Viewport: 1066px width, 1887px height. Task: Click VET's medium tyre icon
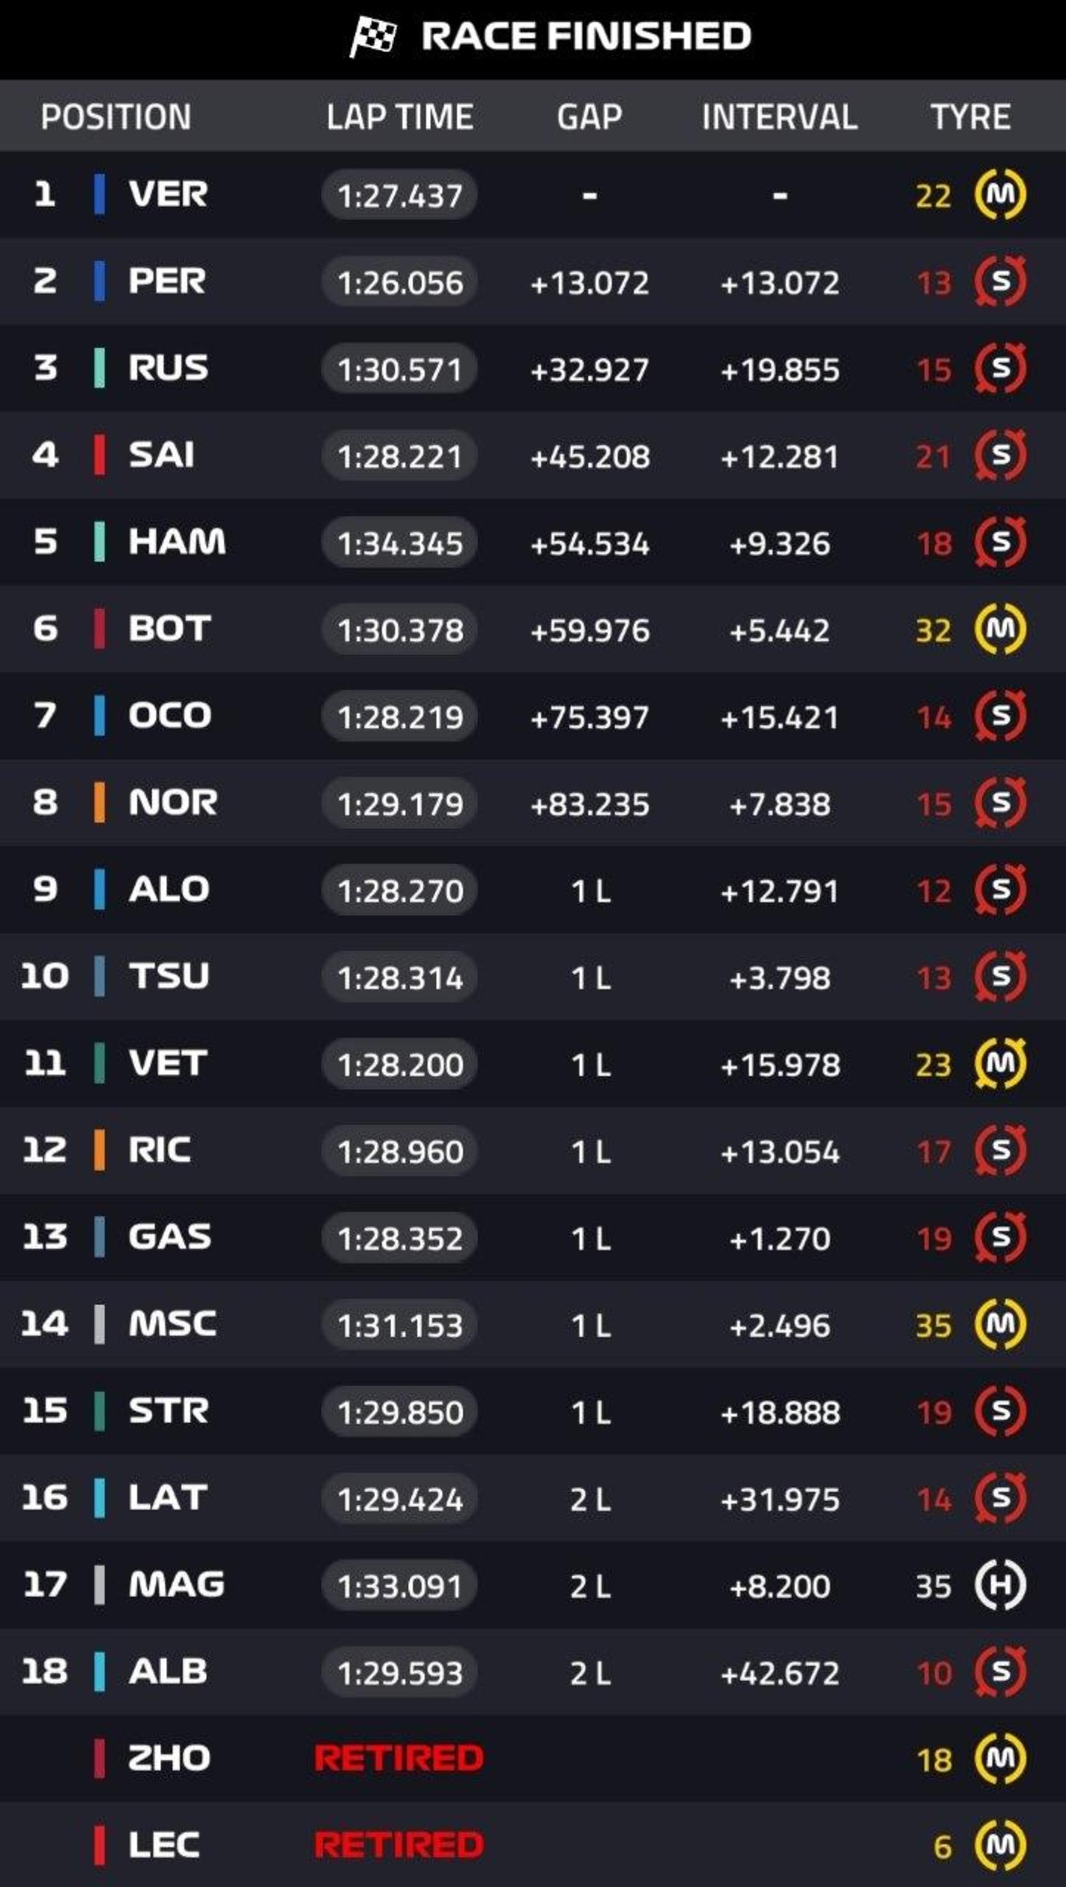coord(1000,1064)
